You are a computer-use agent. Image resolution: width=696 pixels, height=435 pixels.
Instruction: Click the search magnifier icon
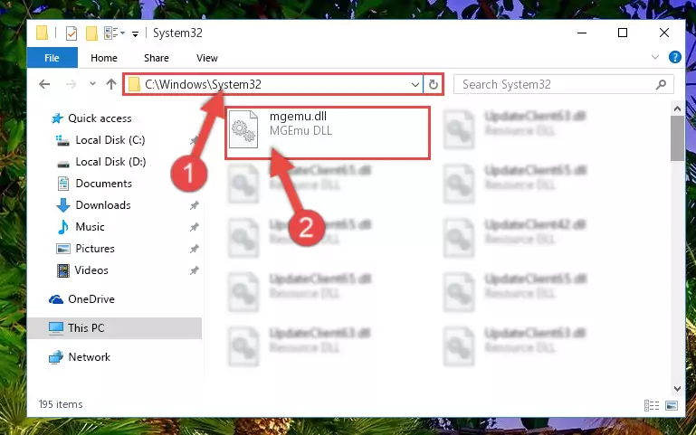coord(661,84)
